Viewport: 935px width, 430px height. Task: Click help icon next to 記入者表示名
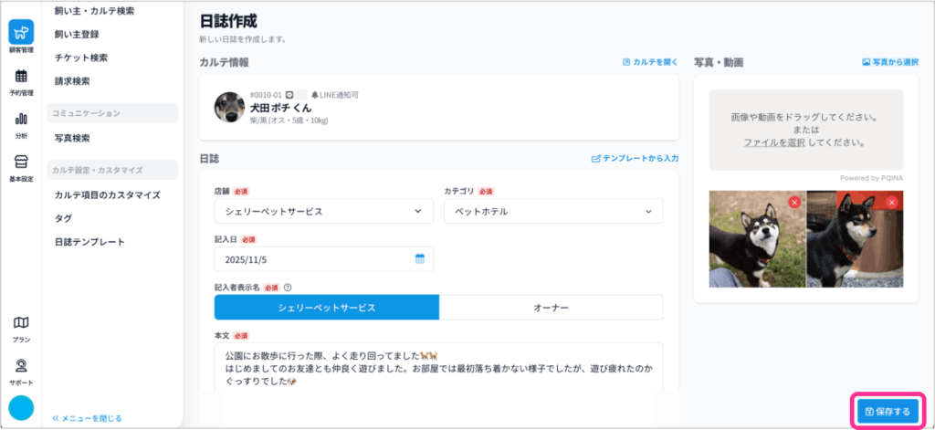[x=289, y=287]
